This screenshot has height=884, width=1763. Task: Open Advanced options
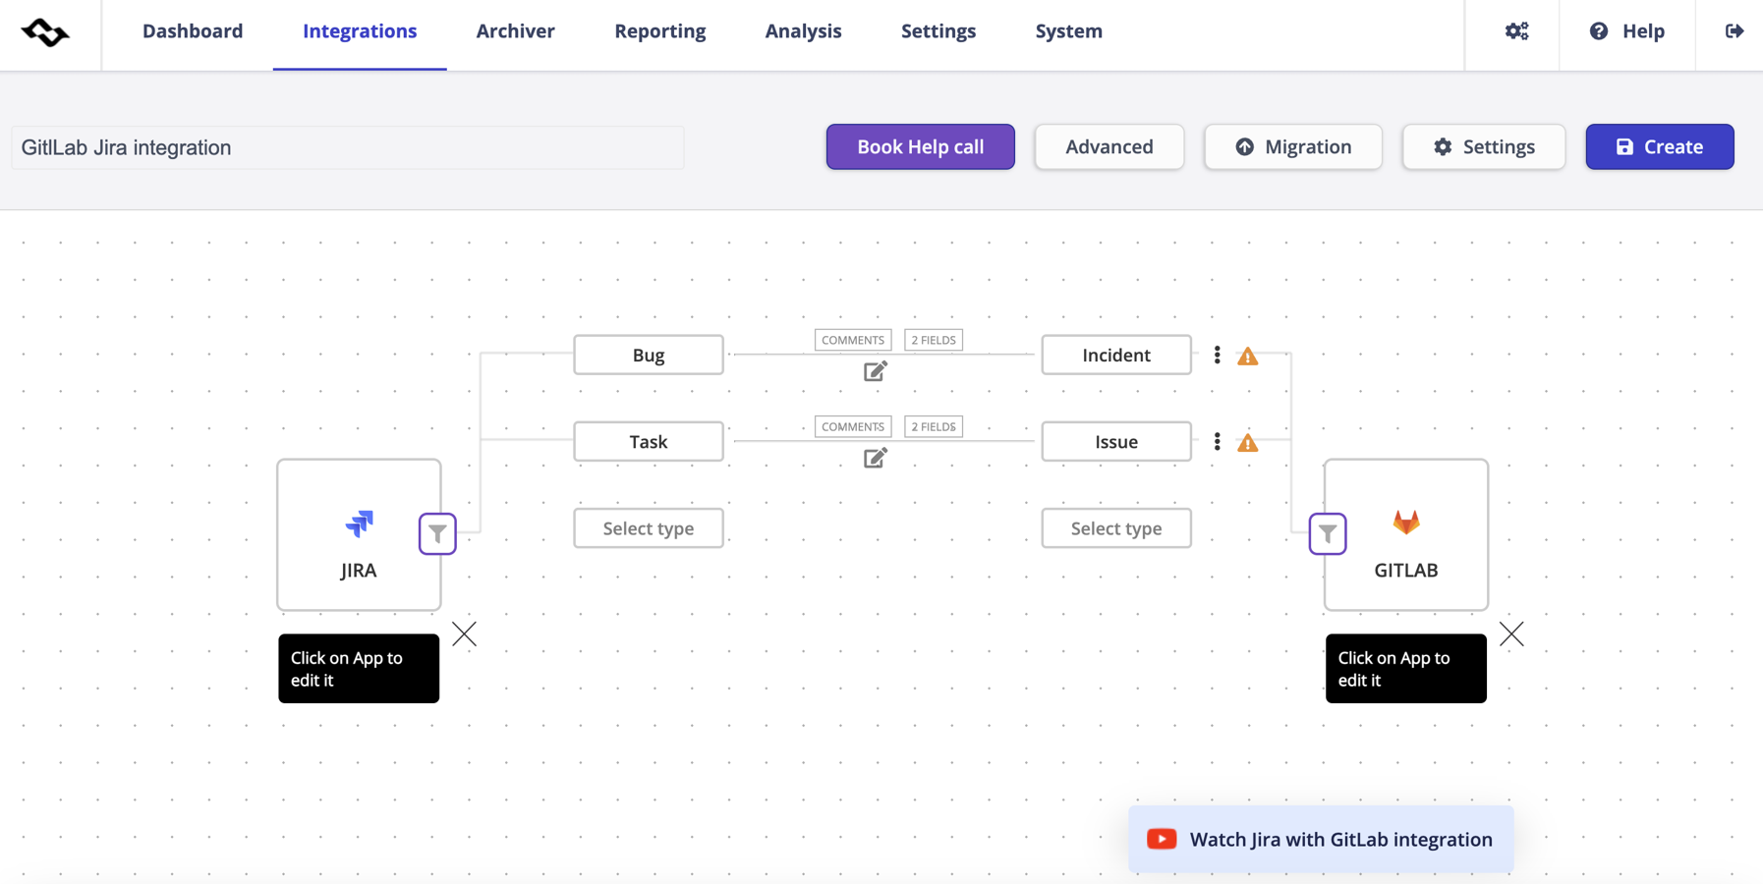(1109, 146)
